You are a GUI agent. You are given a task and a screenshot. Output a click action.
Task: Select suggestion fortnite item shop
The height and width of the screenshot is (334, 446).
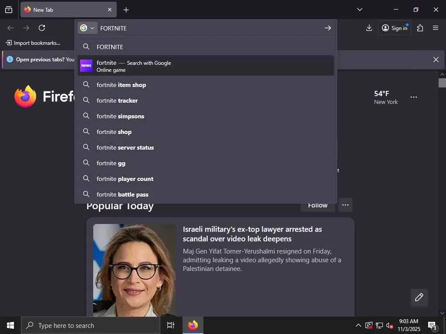coord(206,85)
